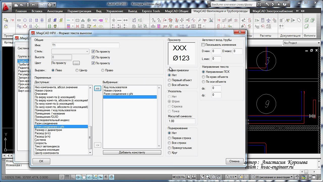The width and height of the screenshot is (323, 182).
Task: Open the 'MagiCAD Общие' ribbon tab
Action: pos(177,11)
